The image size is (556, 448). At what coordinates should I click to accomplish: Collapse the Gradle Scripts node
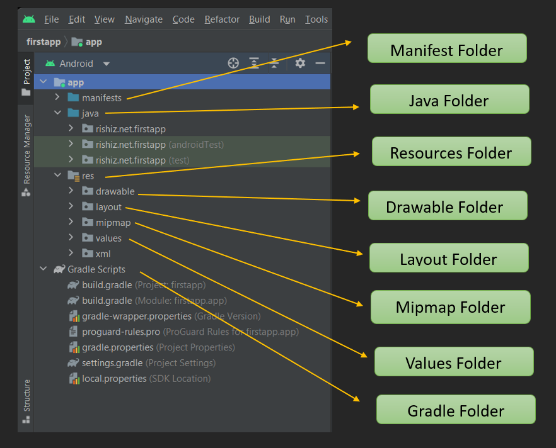point(43,269)
